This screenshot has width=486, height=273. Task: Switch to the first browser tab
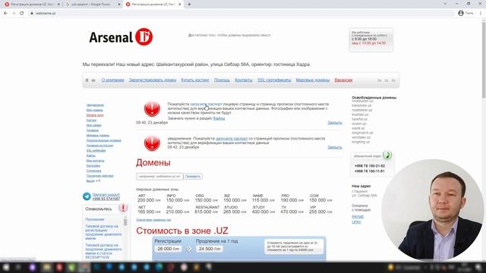click(x=32, y=5)
